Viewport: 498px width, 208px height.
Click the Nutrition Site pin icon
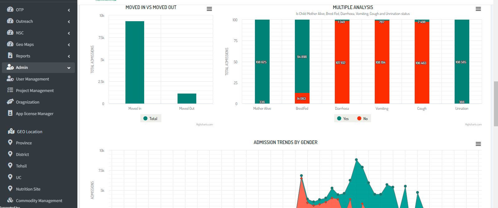[x=10, y=189]
